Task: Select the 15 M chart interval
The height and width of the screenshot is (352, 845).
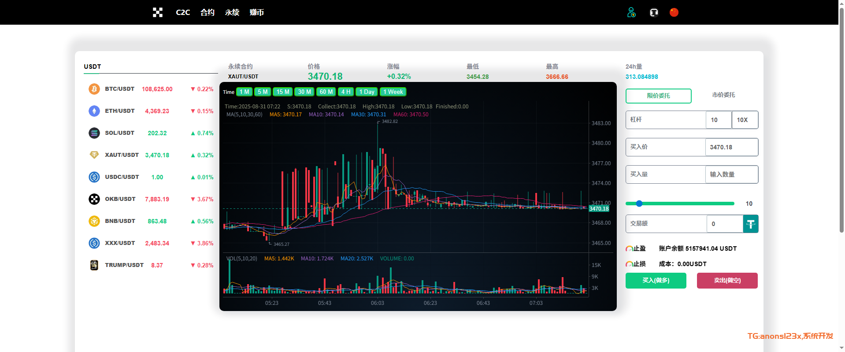Action: (x=283, y=92)
